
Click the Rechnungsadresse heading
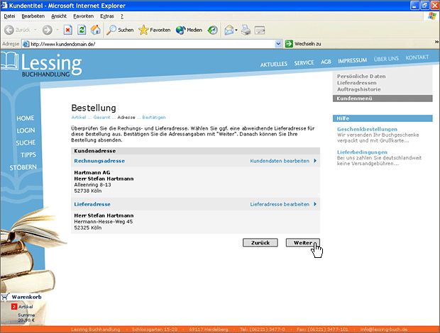[99, 161]
